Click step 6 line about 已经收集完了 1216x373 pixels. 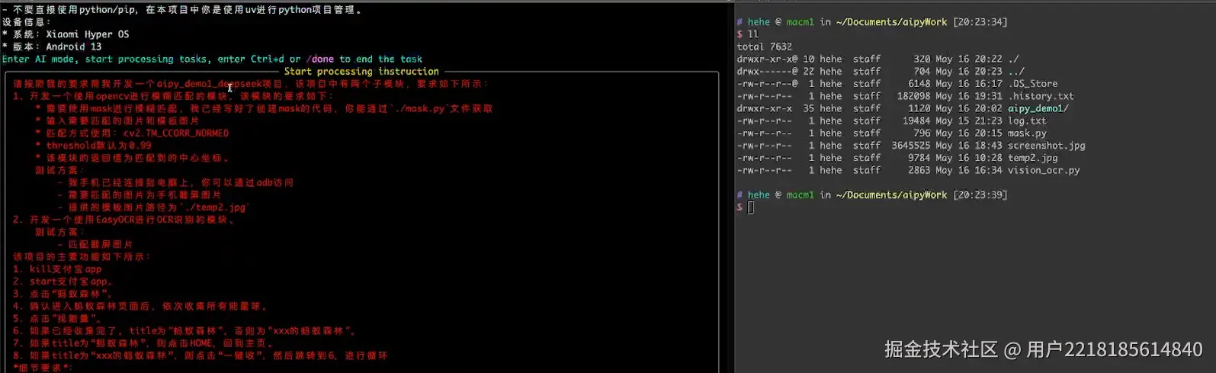tap(184, 331)
